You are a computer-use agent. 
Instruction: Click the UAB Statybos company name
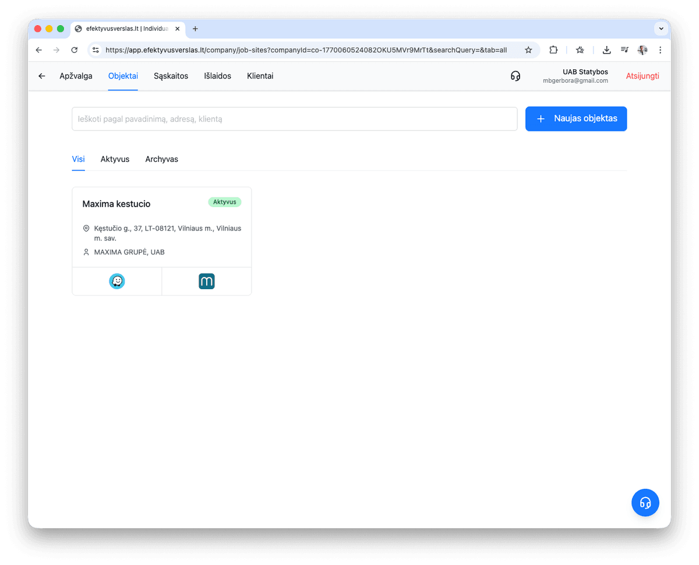click(585, 72)
